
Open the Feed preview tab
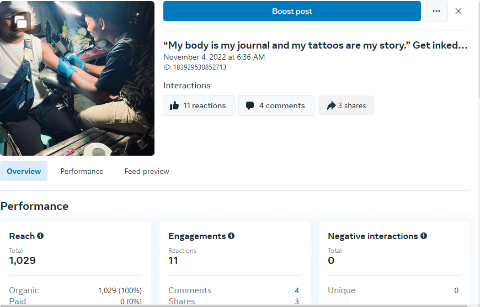(x=147, y=171)
